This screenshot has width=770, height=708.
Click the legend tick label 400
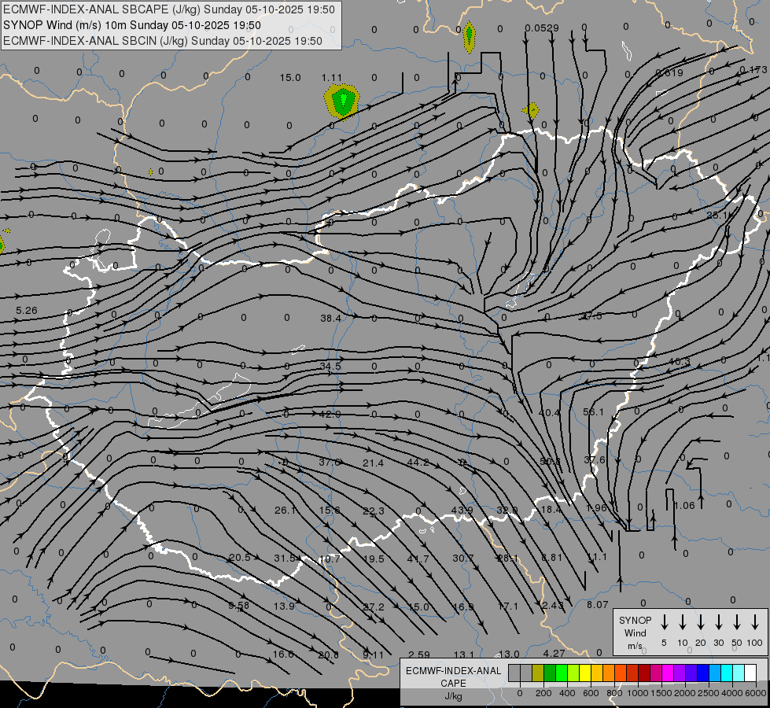pyautogui.click(x=567, y=693)
